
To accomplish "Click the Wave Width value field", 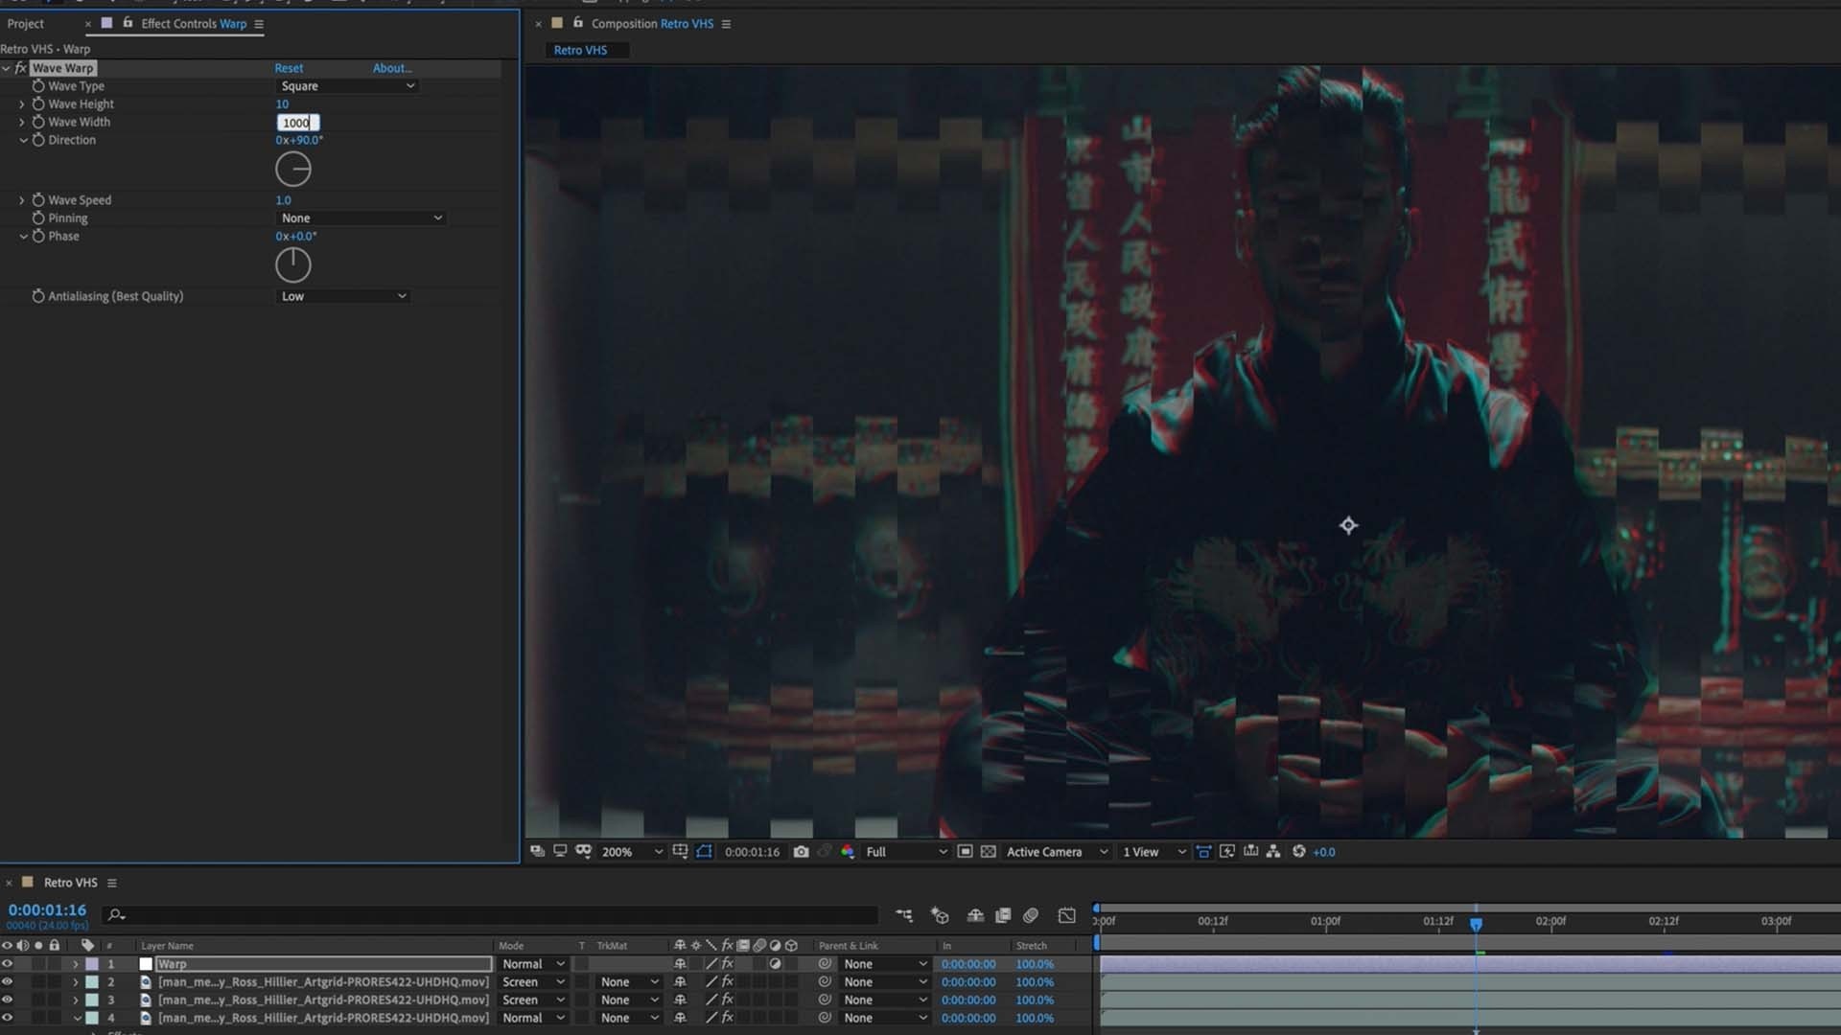I will click(x=296, y=123).
